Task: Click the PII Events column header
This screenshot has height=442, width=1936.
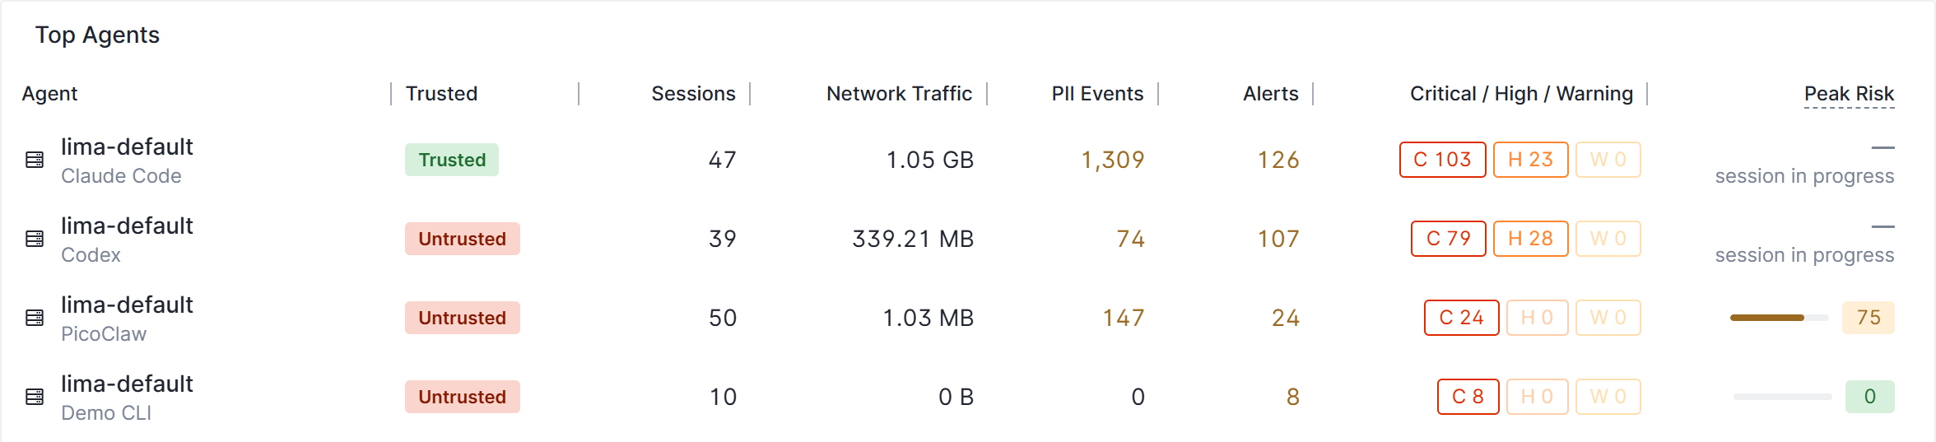Action: tap(1097, 94)
